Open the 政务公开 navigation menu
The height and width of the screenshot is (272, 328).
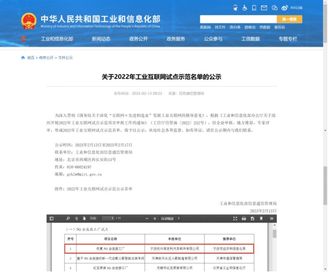point(139,39)
